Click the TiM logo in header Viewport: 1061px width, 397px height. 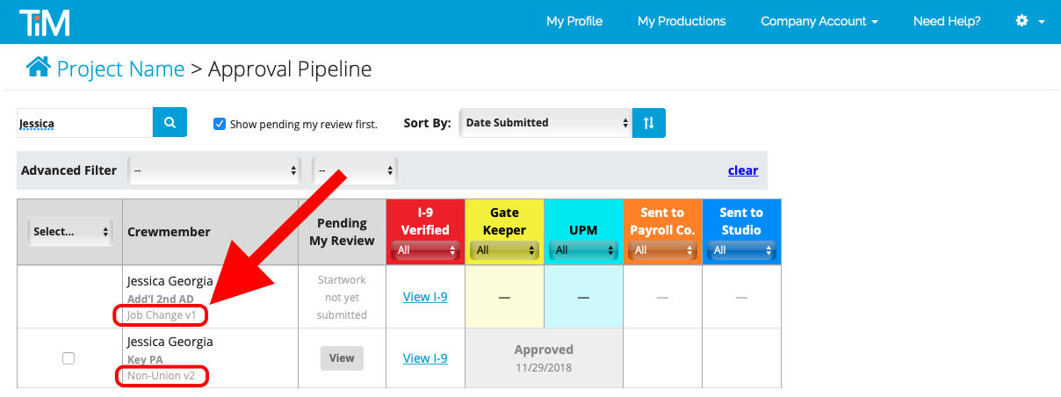tap(44, 22)
